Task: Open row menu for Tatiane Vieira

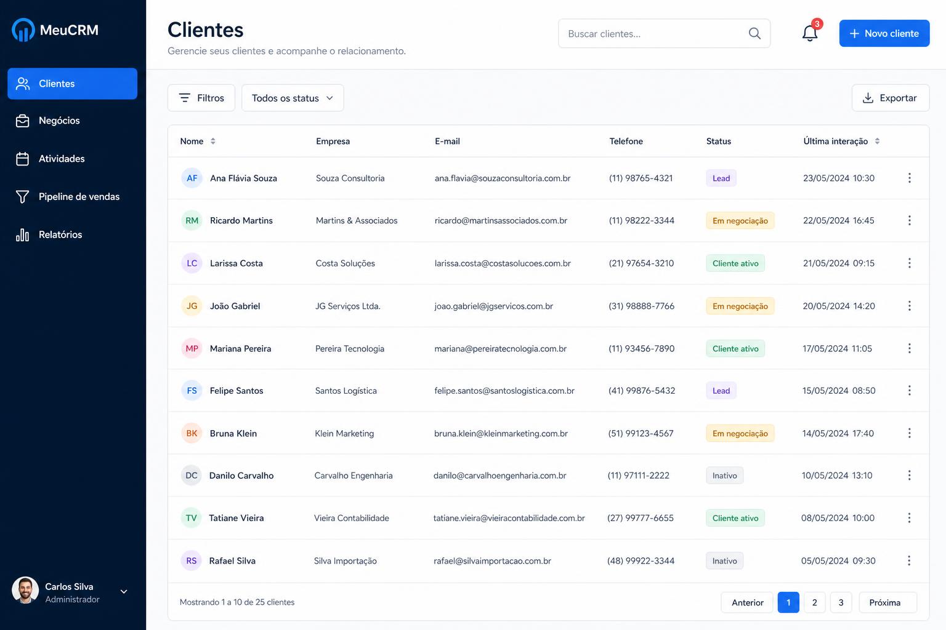Action: [x=909, y=518]
